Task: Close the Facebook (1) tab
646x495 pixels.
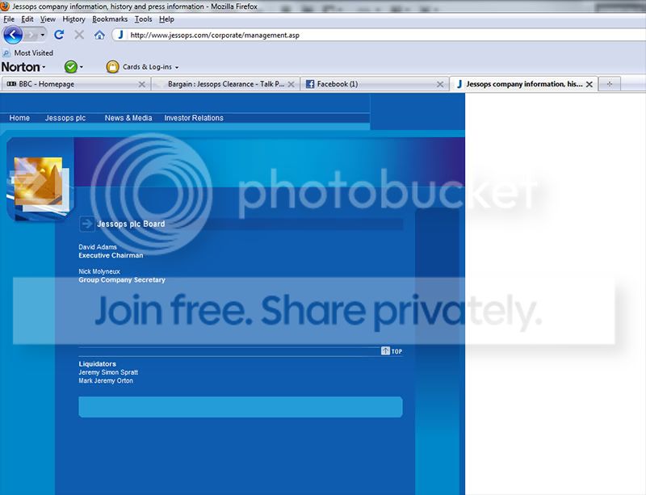Action: click(x=440, y=84)
